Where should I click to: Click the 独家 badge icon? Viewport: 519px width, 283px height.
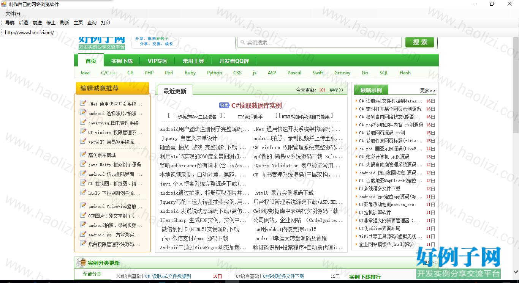coord(224,105)
